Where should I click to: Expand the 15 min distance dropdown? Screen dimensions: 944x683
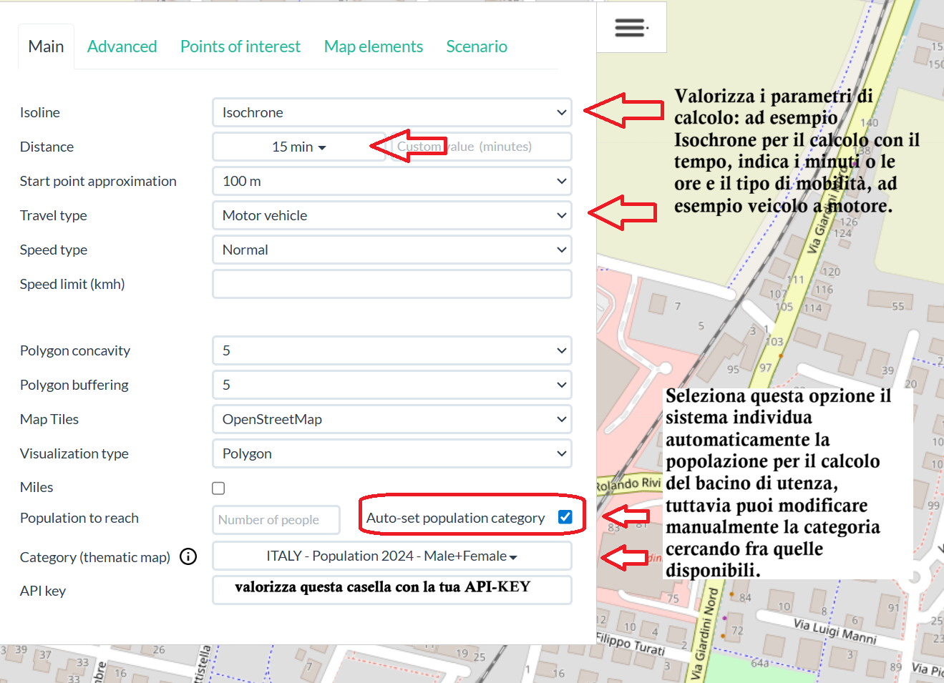pyautogui.click(x=298, y=147)
